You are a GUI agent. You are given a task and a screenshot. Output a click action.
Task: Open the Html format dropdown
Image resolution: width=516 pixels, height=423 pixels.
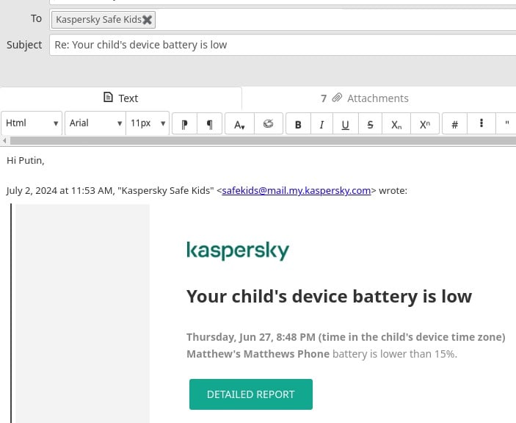point(32,123)
